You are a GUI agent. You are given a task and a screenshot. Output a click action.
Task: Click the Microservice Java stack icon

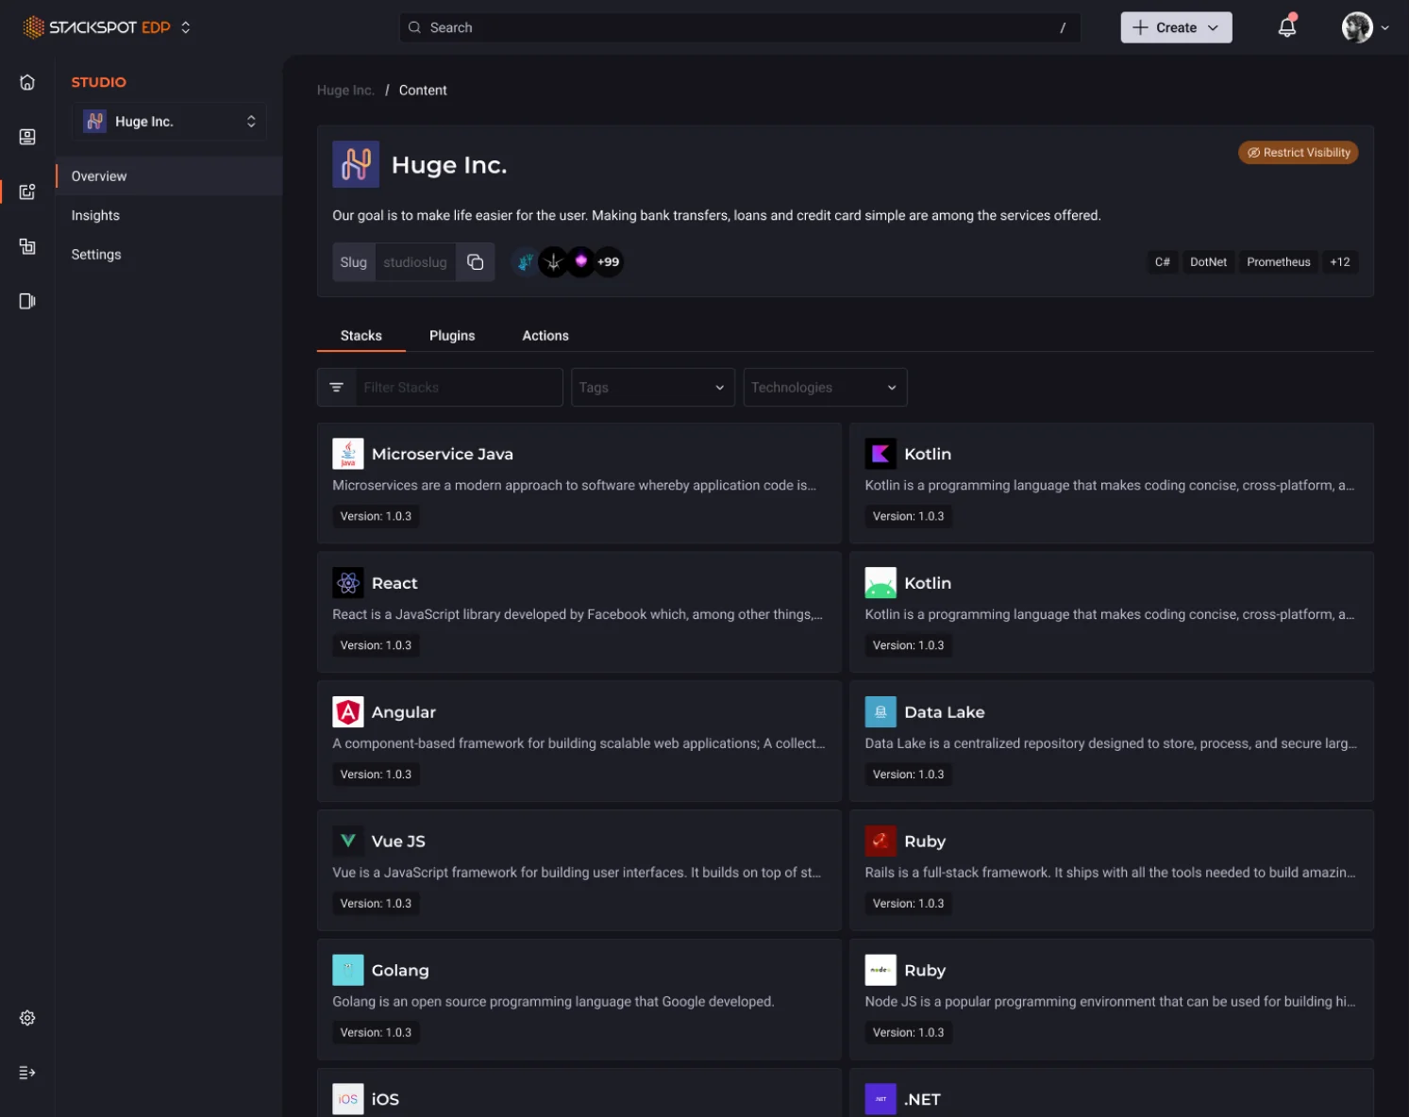pyautogui.click(x=348, y=454)
